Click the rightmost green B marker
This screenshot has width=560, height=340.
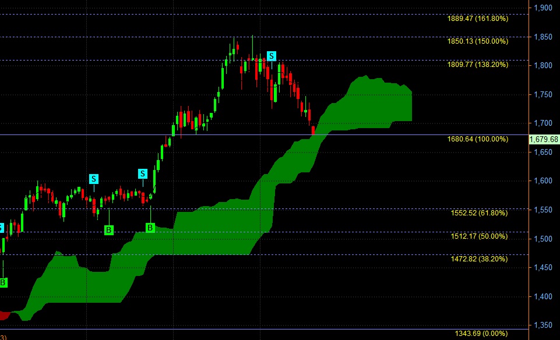coord(150,228)
